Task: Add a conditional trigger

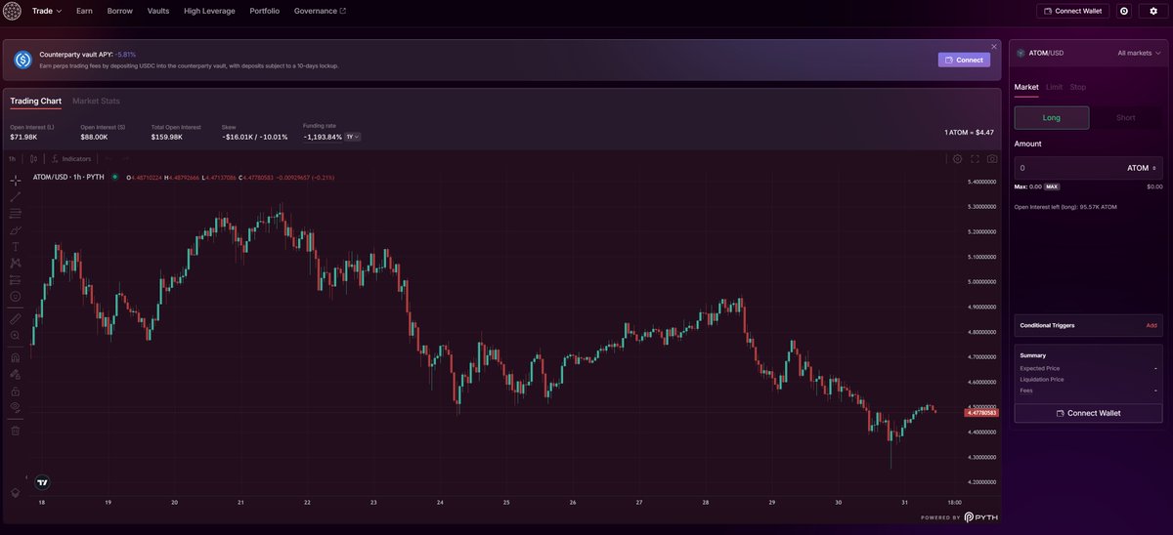Action: click(1151, 325)
